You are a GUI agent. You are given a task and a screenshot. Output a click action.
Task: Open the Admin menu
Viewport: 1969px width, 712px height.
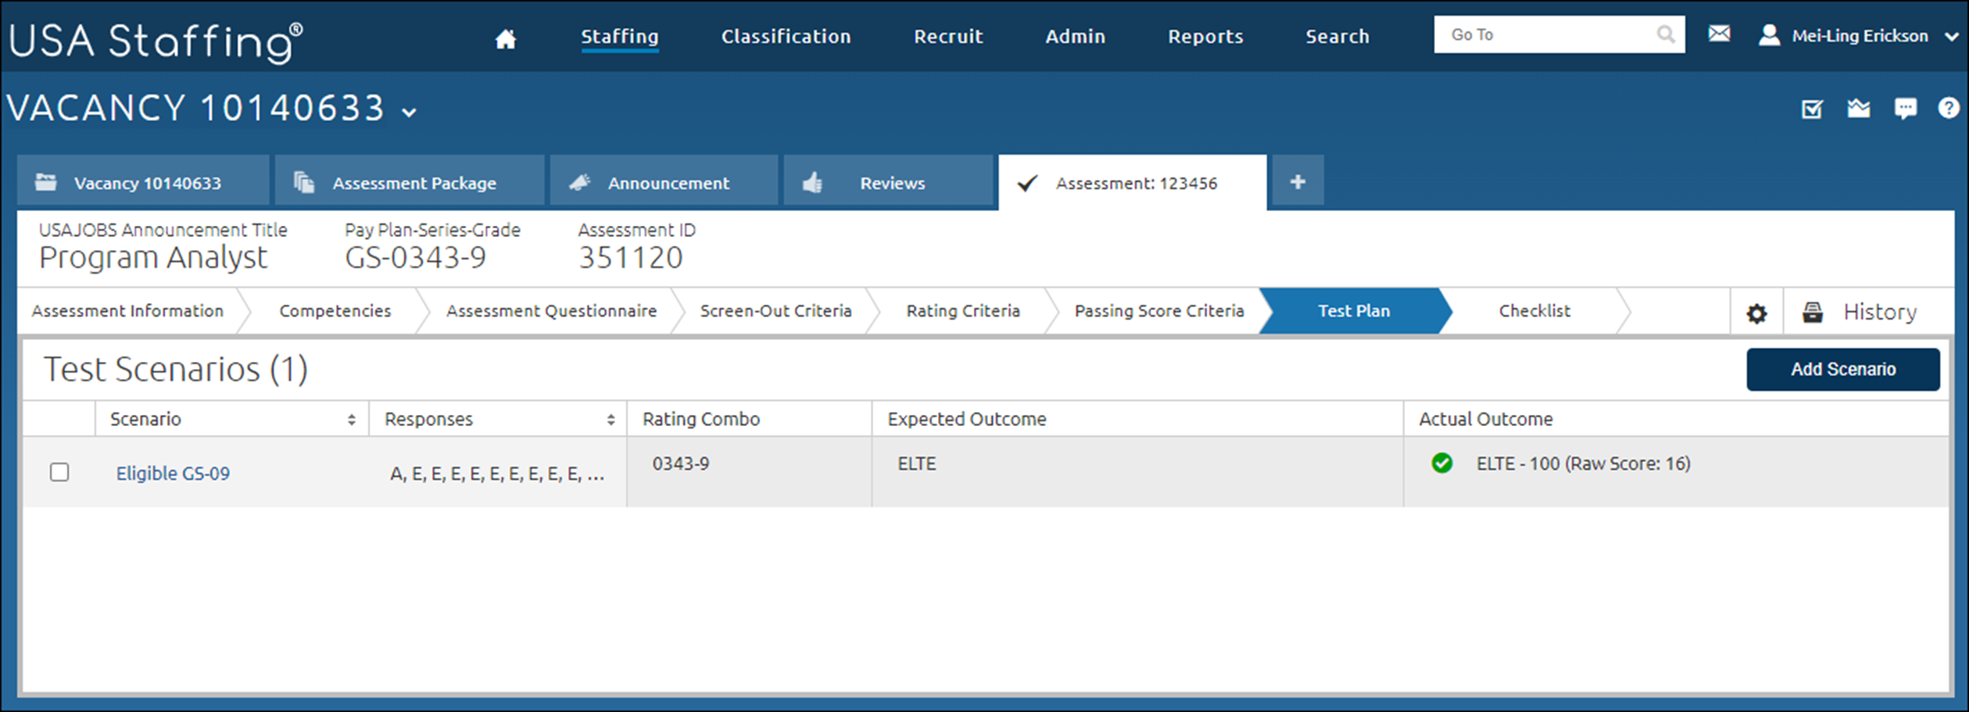coord(1075,37)
